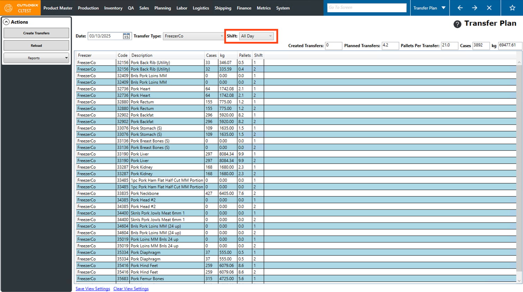Expand the Reports dropdown

coord(36,58)
